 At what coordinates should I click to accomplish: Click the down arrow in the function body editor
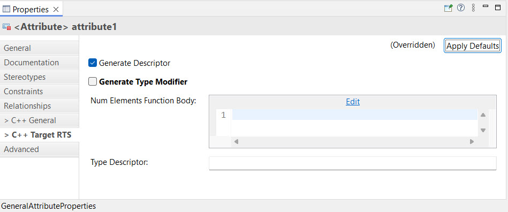pos(483,130)
